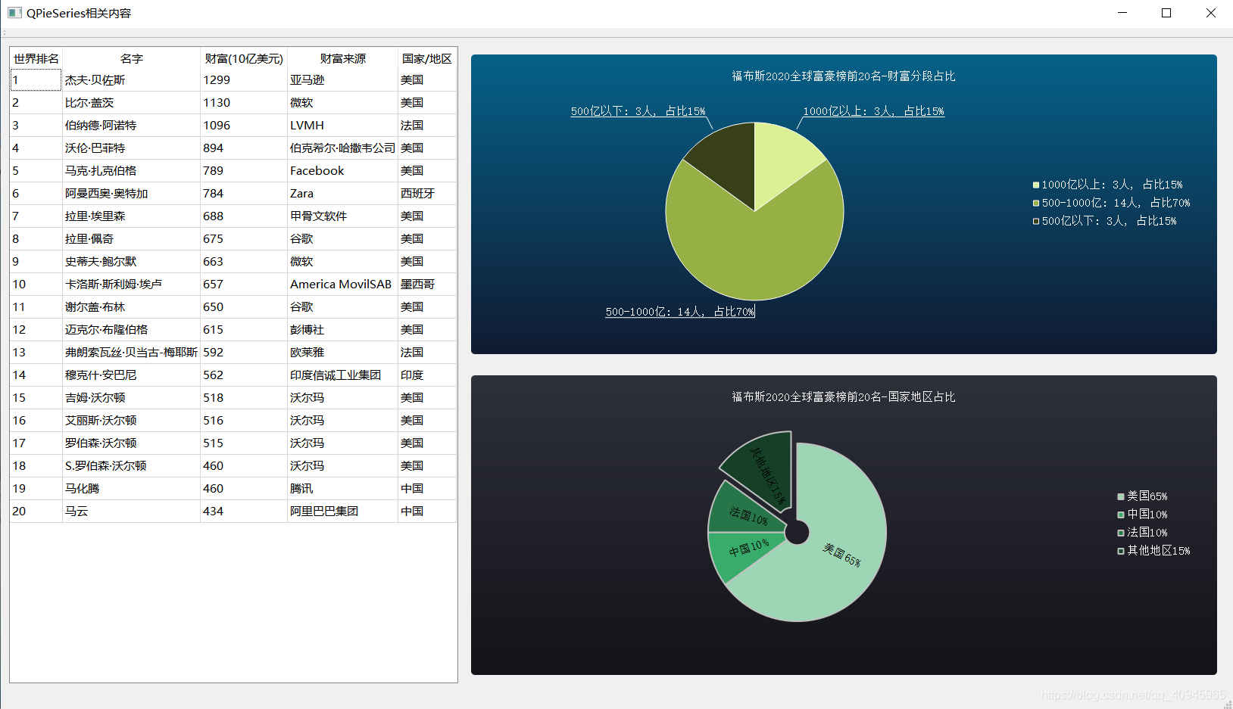This screenshot has width=1233, height=709.
Task: Select the cell 谢尔盖·布林
Action: coord(131,307)
